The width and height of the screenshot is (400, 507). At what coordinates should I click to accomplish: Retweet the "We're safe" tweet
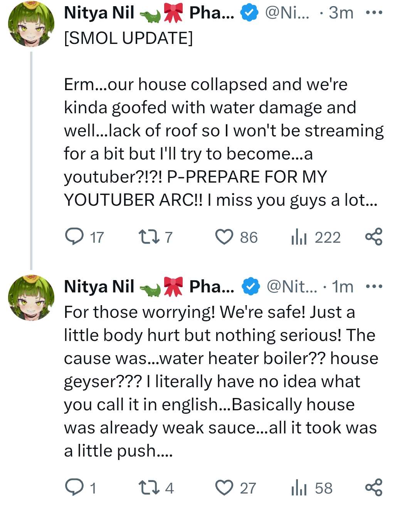click(156, 488)
